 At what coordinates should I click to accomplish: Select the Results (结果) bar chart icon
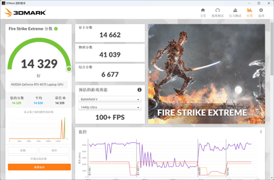[249, 10]
